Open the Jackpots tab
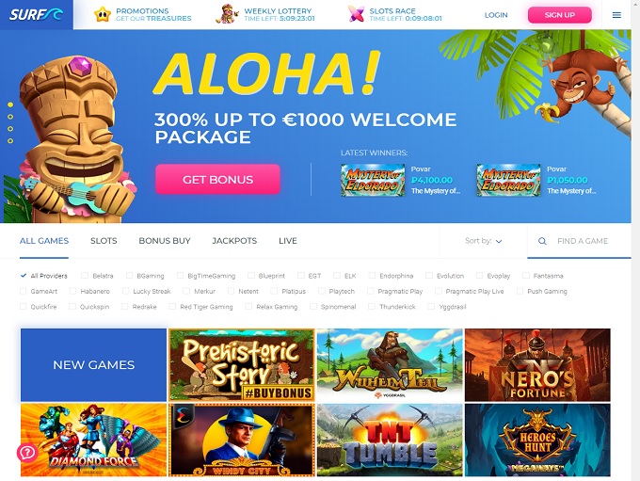640x481 pixels. [x=234, y=241]
